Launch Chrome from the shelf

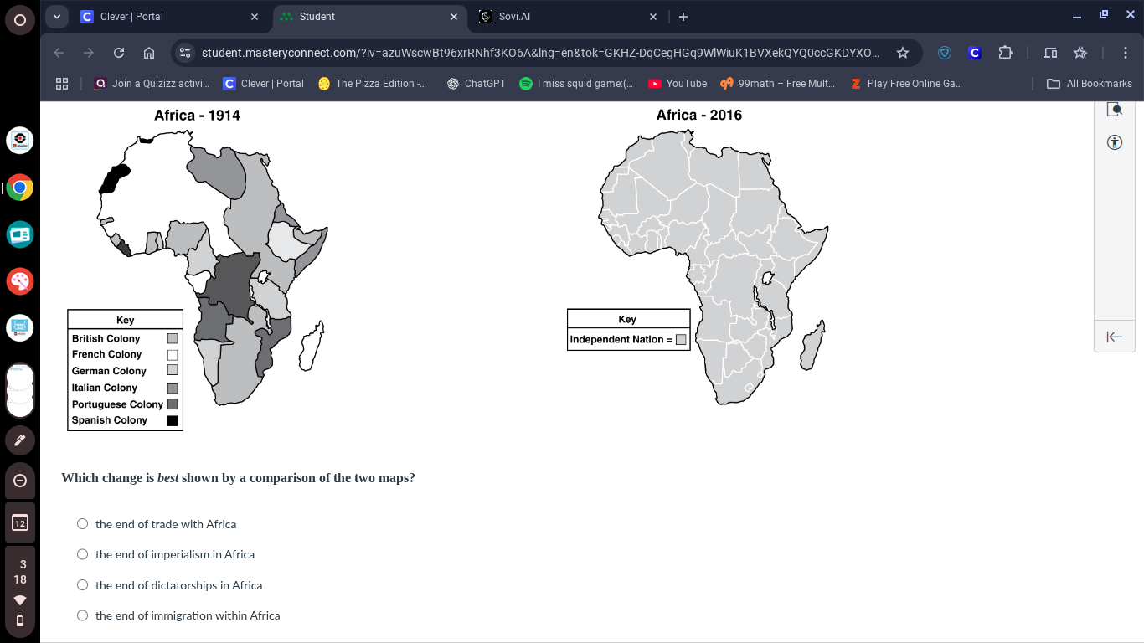coord(20,188)
